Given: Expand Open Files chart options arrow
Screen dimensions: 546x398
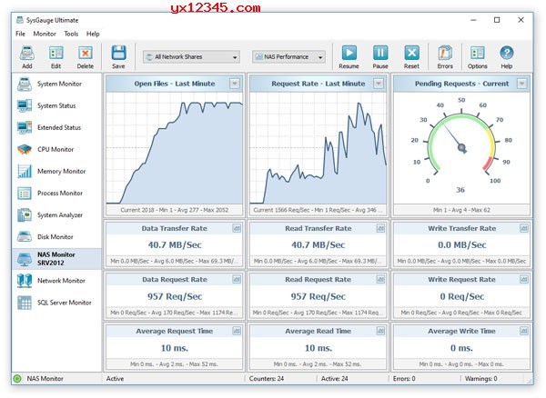Looking at the screenshot, I should tap(235, 84).
